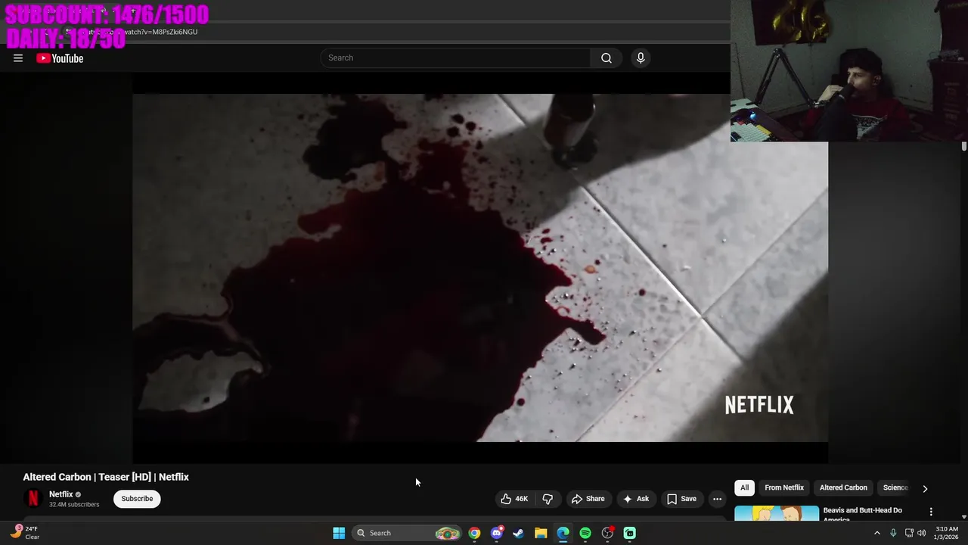Select the All filter chip
968x545 pixels.
pos(744,487)
